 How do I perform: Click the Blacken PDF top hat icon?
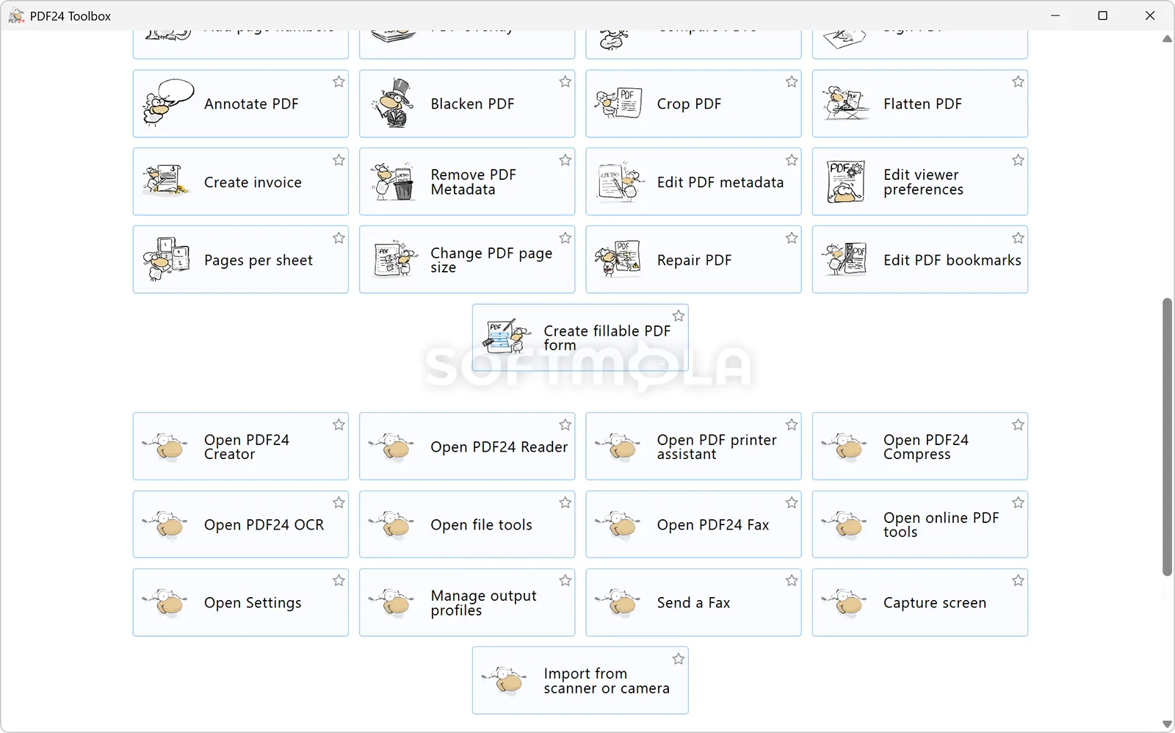click(x=394, y=104)
